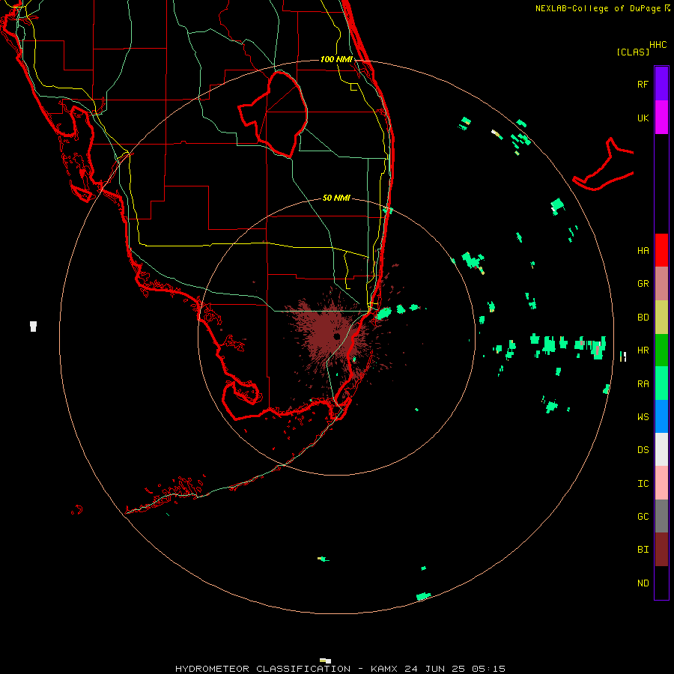Click the white marker west of Florida

[x=33, y=327]
